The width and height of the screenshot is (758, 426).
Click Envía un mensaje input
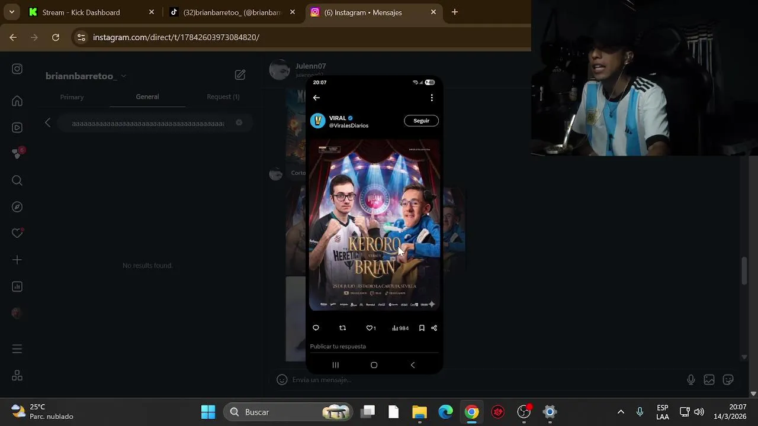coord(486,380)
